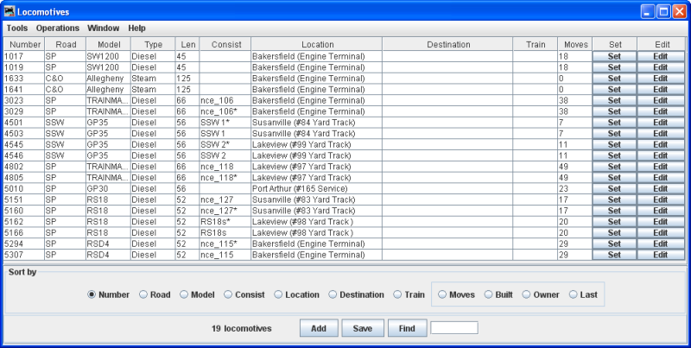Click the Find button
Screen dimensions: 691x348
coord(408,328)
